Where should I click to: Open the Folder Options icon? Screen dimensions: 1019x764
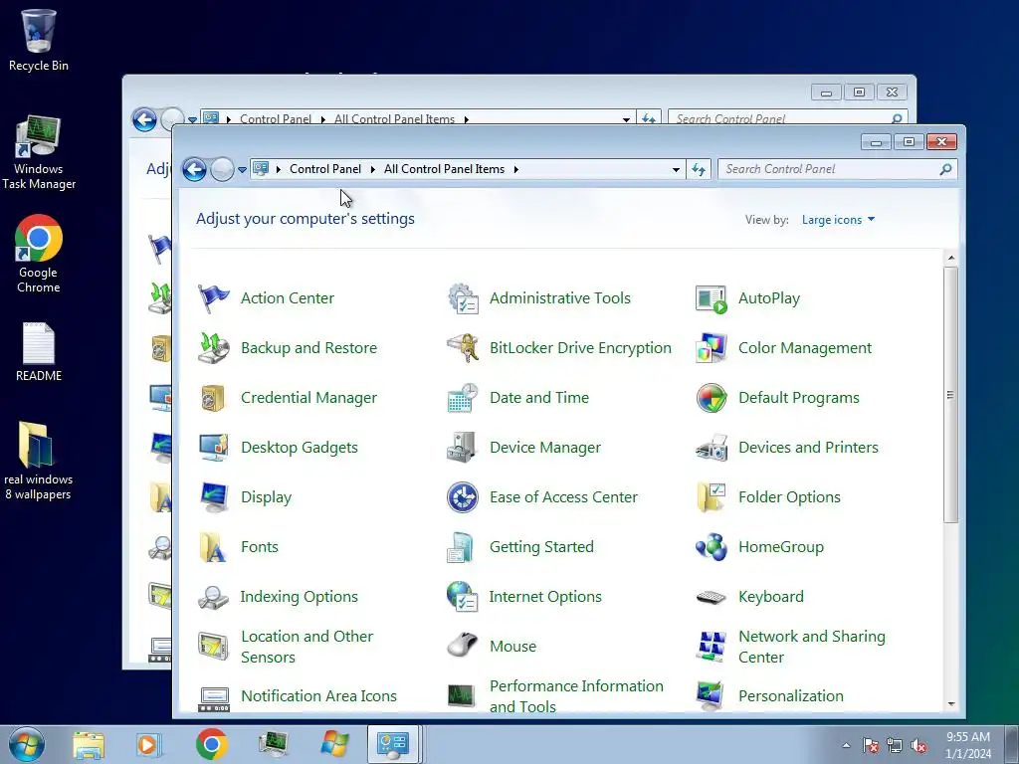(712, 497)
